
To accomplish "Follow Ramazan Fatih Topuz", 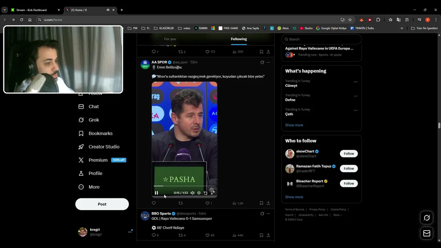I will 349,168.
